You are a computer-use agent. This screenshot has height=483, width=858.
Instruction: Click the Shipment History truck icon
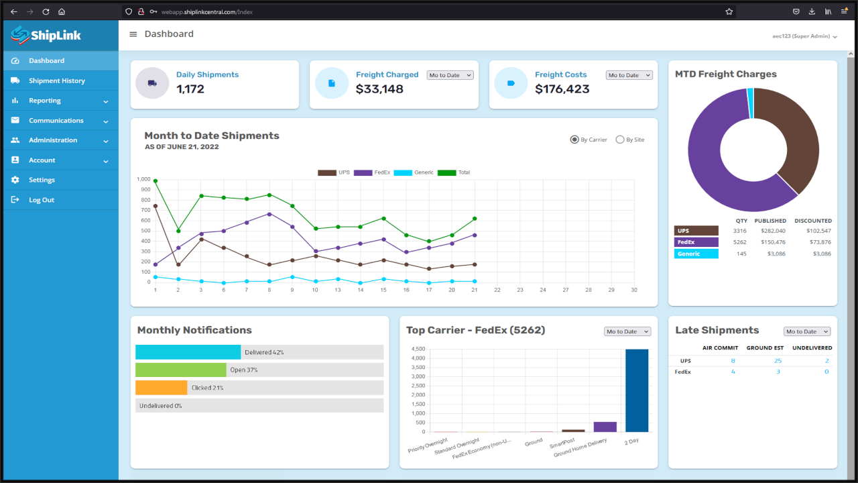pos(15,80)
